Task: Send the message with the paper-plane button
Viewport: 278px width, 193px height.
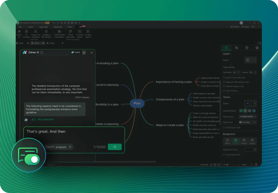Action: pos(114,147)
